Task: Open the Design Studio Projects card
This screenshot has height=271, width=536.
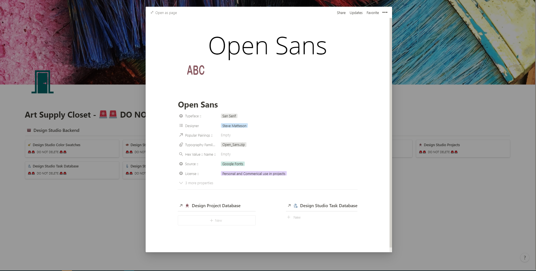Action: pyautogui.click(x=463, y=148)
